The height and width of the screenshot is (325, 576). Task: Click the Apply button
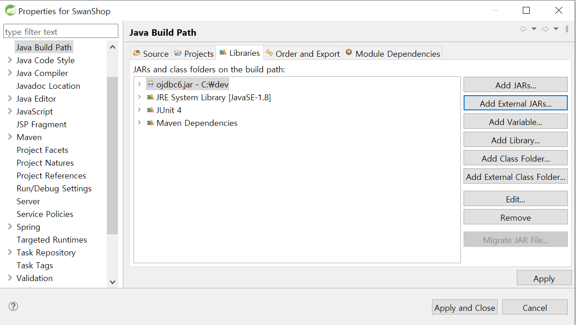point(544,278)
